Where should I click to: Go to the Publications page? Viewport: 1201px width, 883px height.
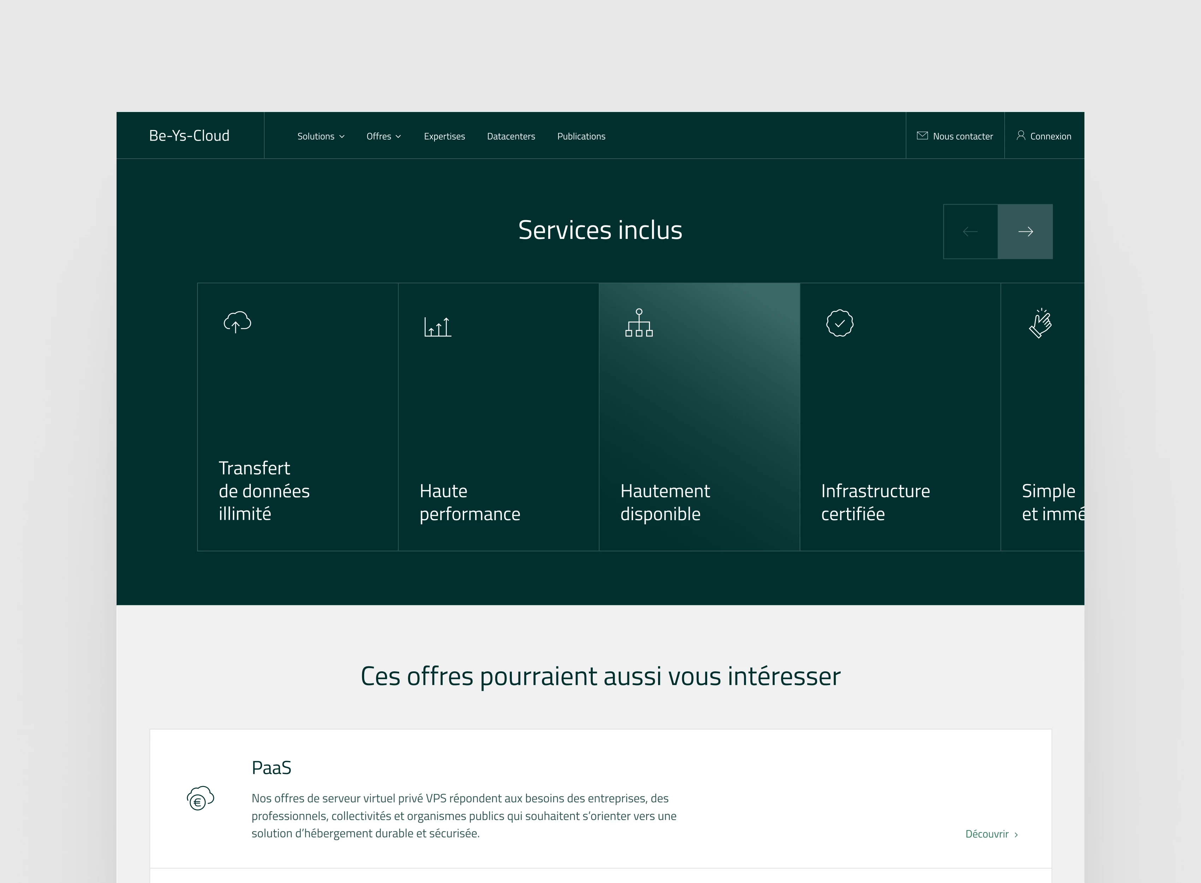(x=581, y=136)
